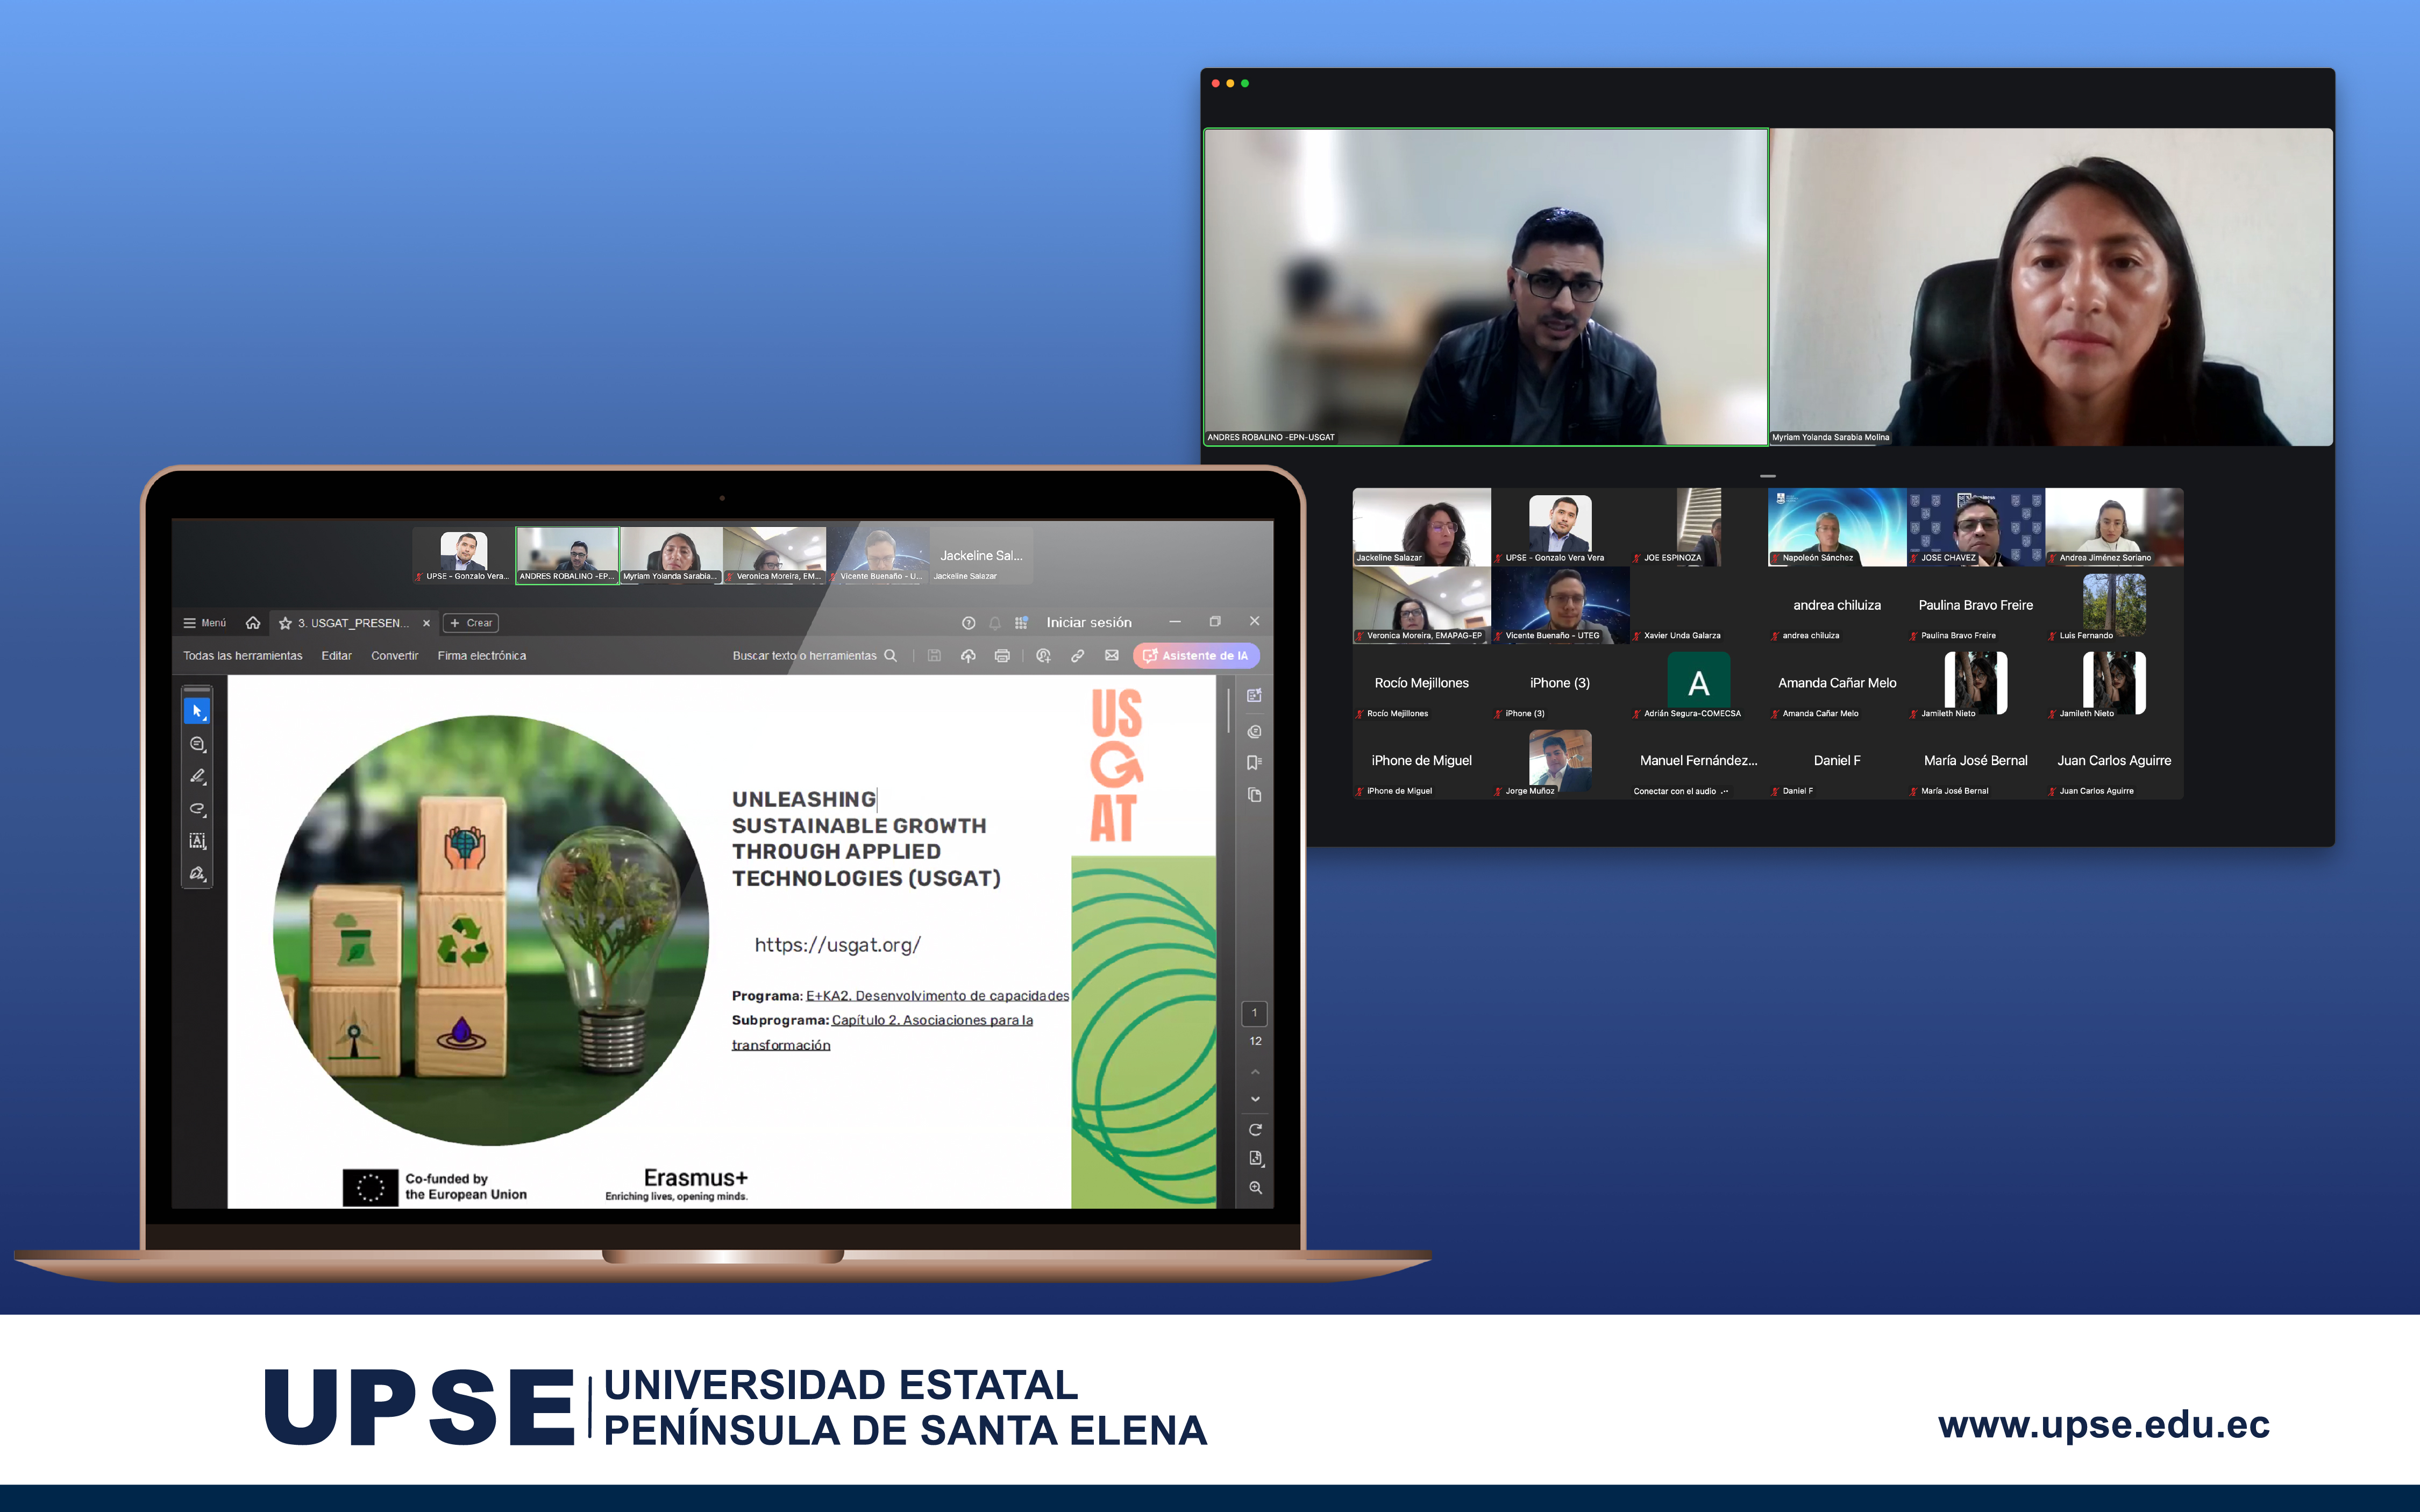Click ANDRES ROBALINO -EPN-USGAT large Zoom video
Image resolution: width=2420 pixels, height=1512 pixels.
pyautogui.click(x=1485, y=286)
